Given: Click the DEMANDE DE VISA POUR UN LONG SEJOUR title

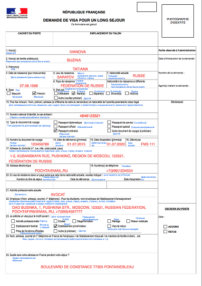Looking at the screenshot, I should [x=84, y=20].
